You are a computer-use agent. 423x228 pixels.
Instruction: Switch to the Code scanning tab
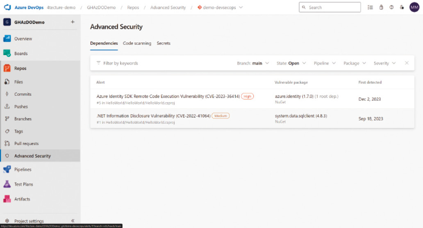click(x=137, y=43)
